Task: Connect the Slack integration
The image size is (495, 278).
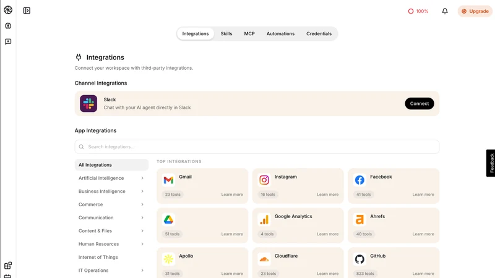Action: 420,104
